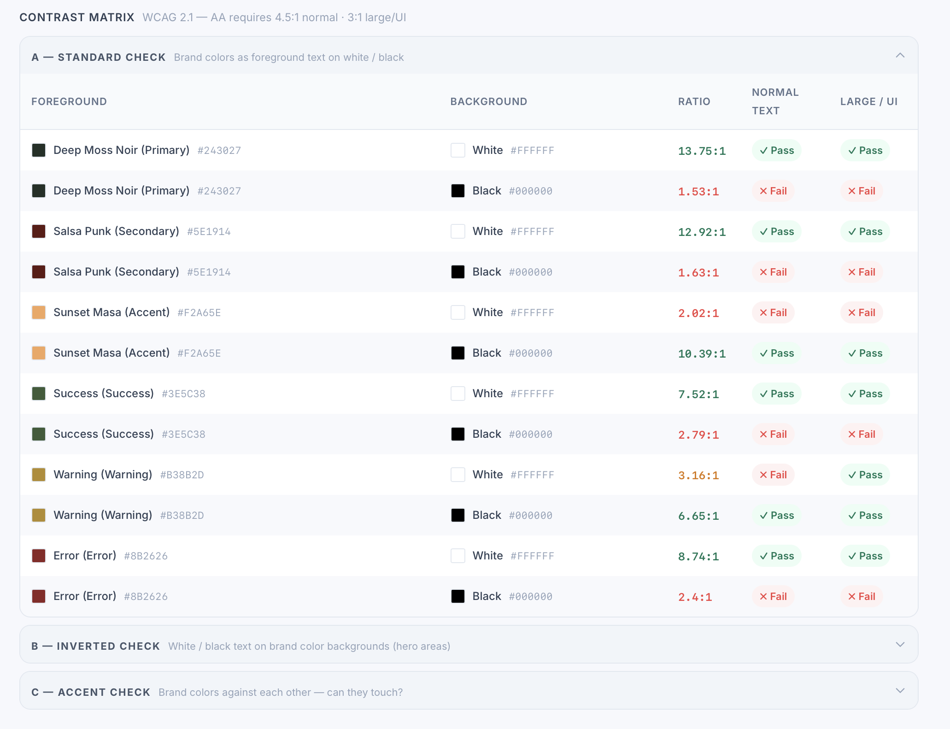Click white background swatch in first row
Screen dimensions: 950x729
pos(457,150)
